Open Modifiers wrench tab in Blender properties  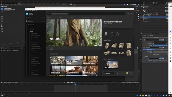tap(141, 50)
